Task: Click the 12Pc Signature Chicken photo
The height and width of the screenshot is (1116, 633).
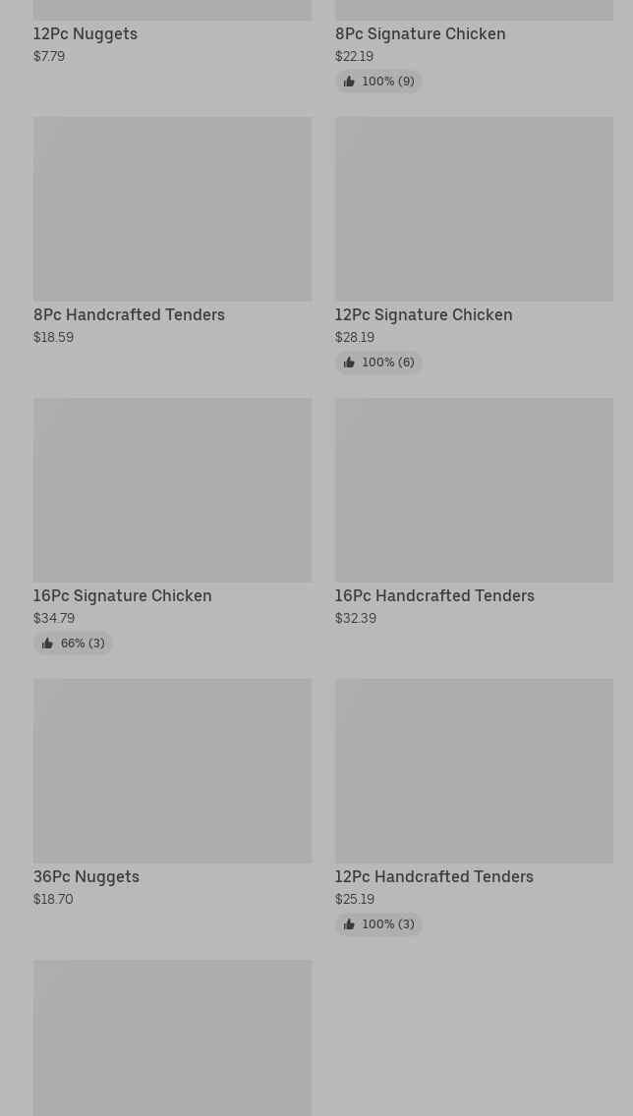Action: point(474,209)
